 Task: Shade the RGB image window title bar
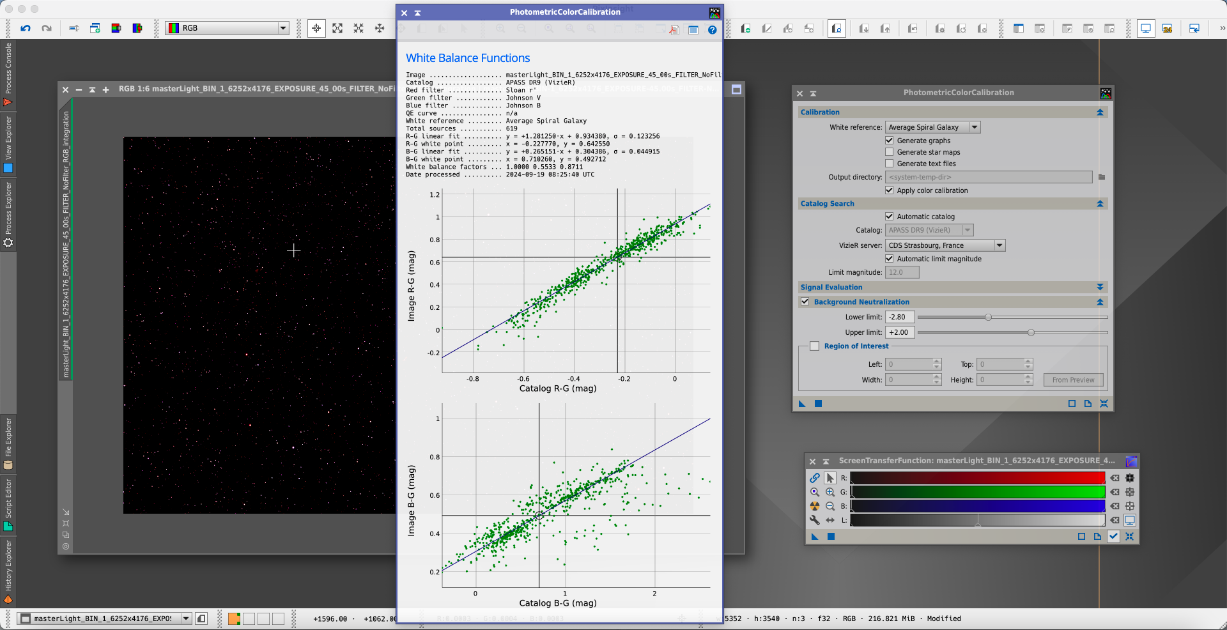pyautogui.click(x=92, y=89)
